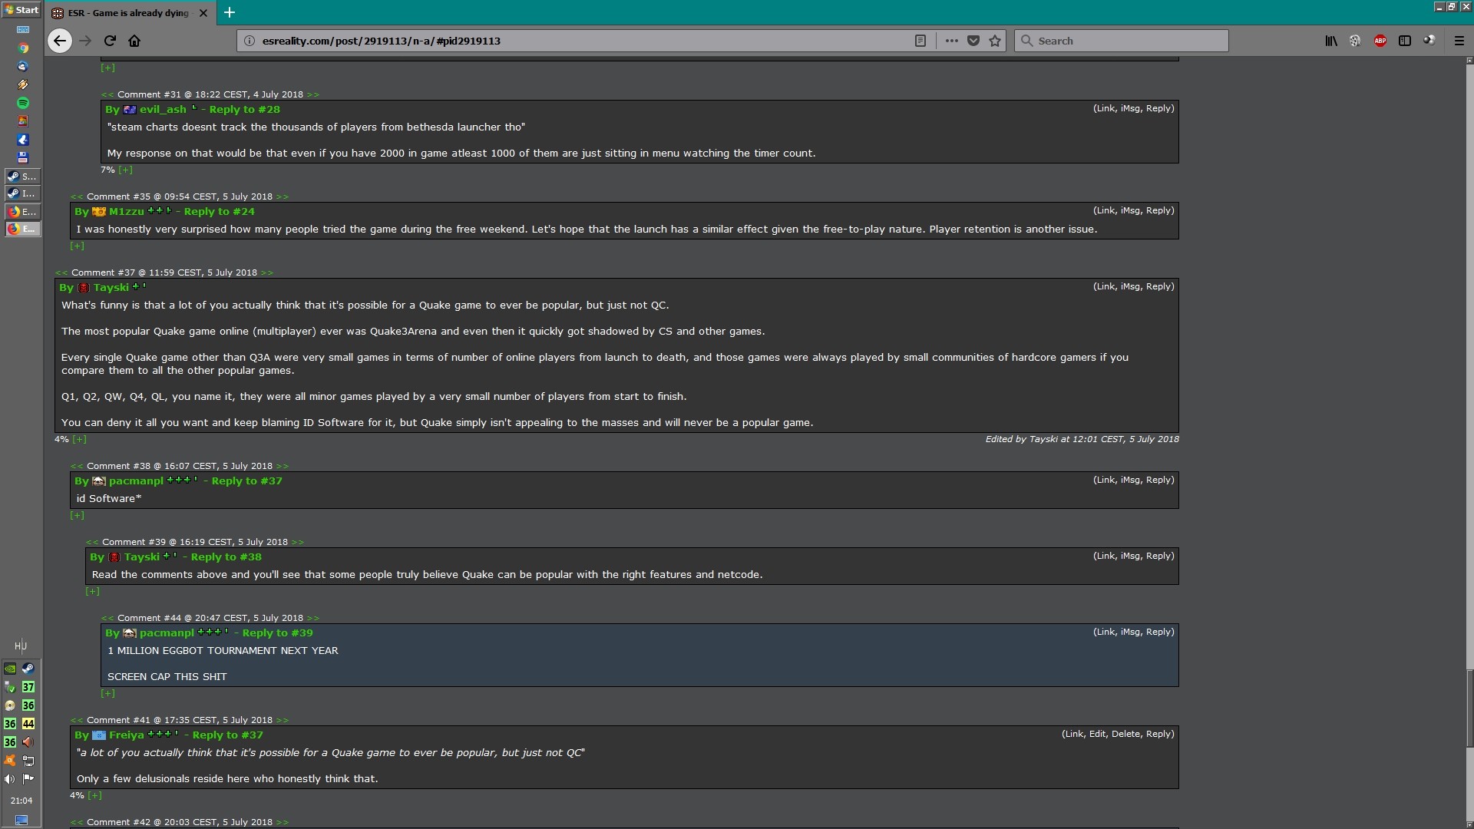1474x829 pixels.
Task: Click the home/homepage navigation icon
Action: 134,41
